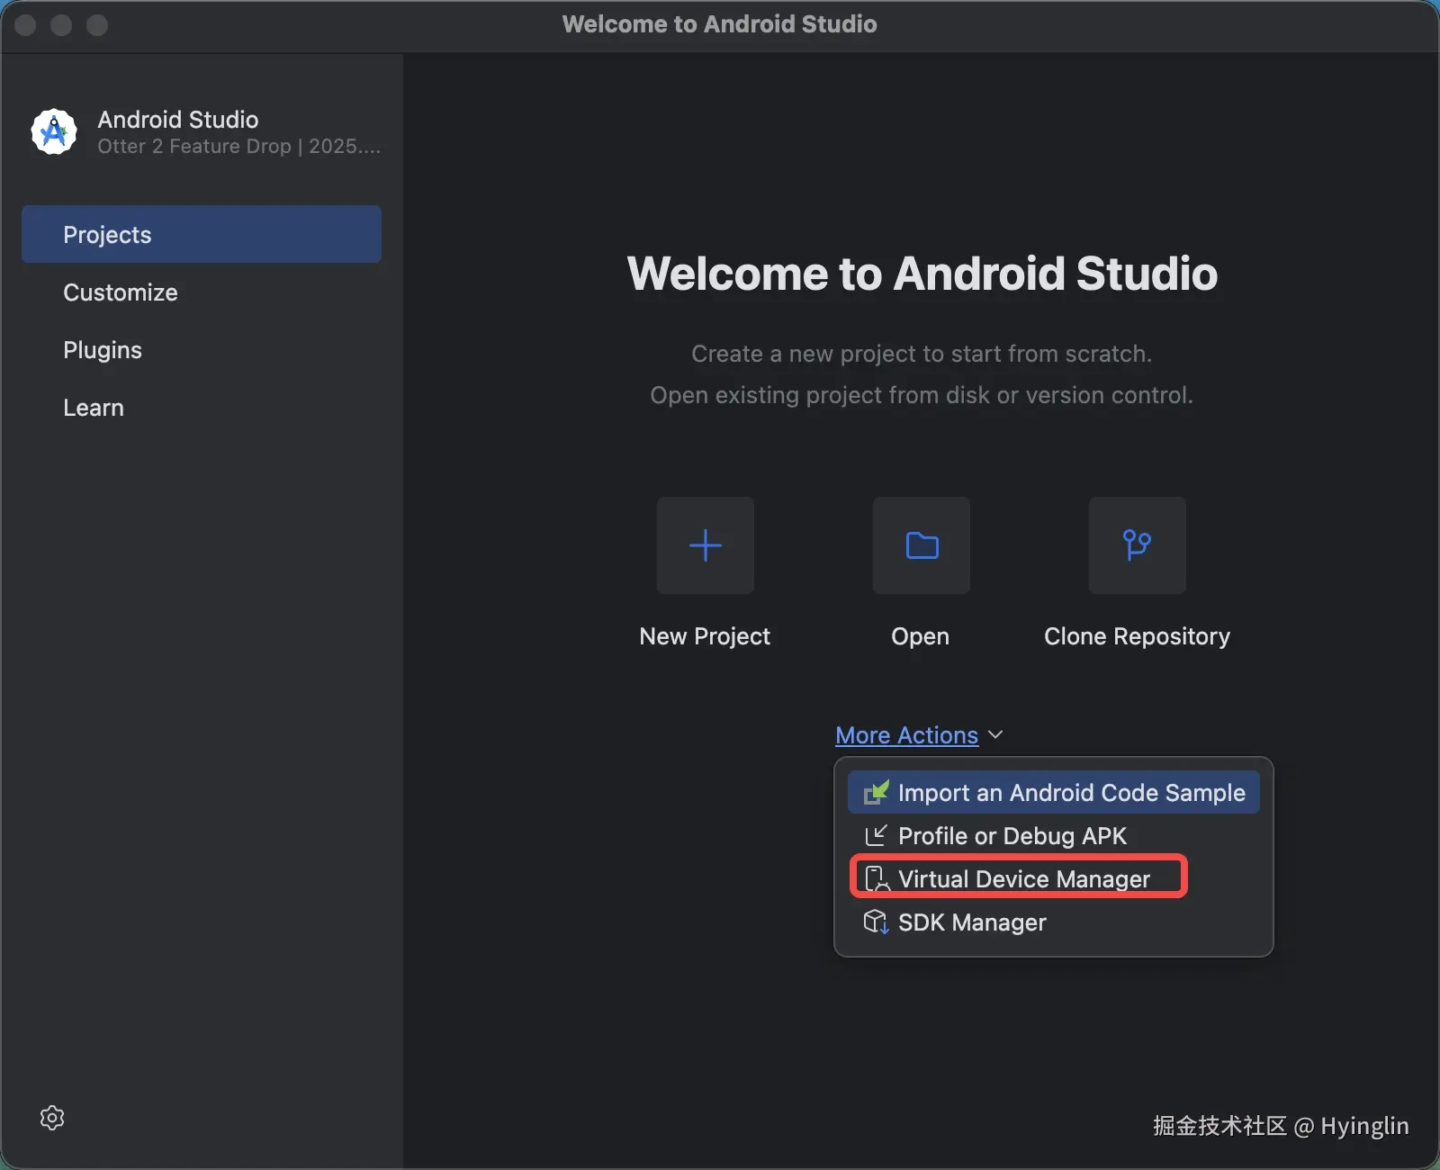The height and width of the screenshot is (1170, 1440).
Task: Choose Import an Android Code Sample
Action: (1053, 793)
